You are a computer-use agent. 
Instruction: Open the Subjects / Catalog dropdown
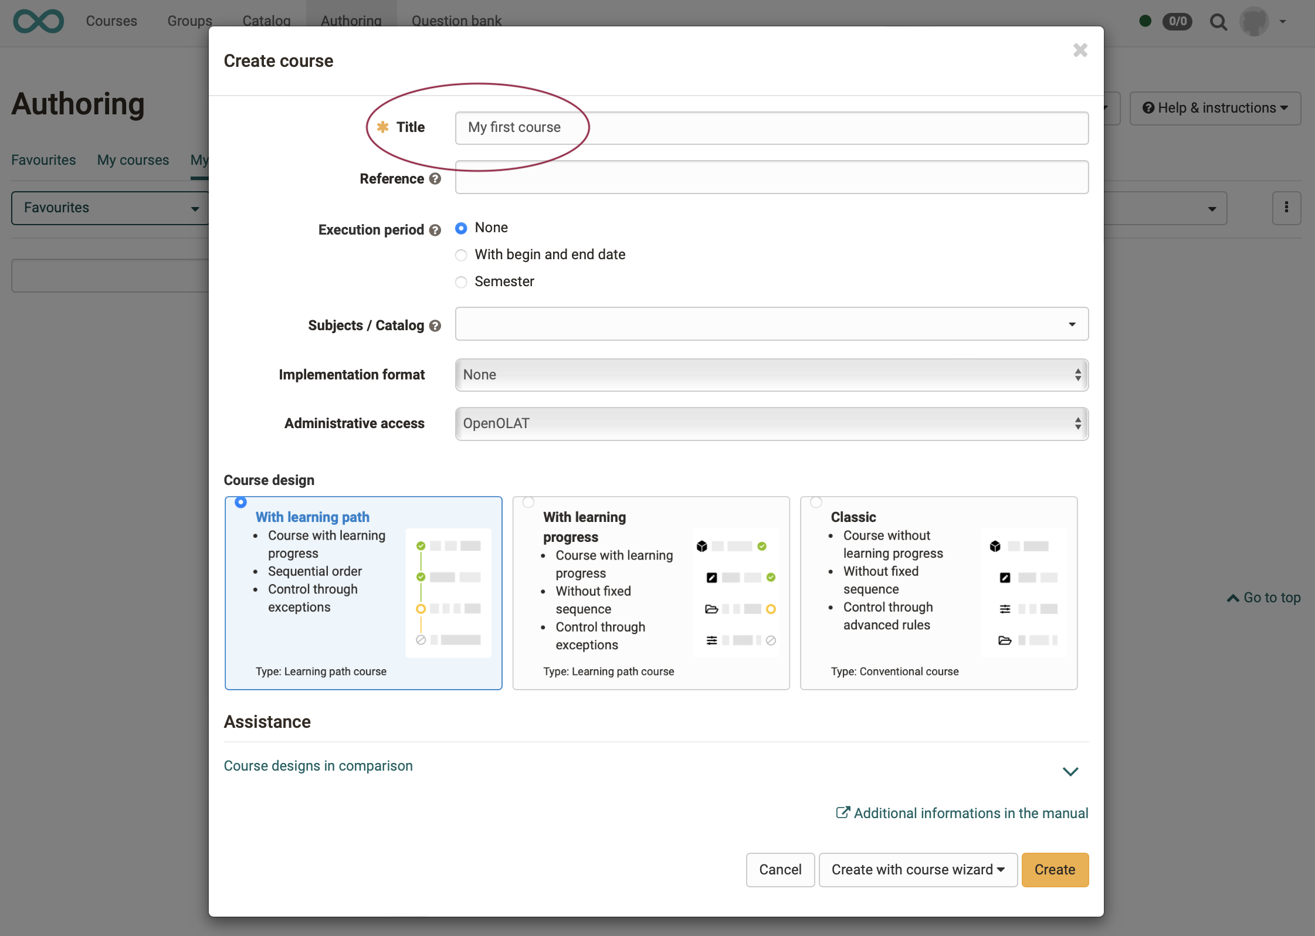tap(771, 324)
